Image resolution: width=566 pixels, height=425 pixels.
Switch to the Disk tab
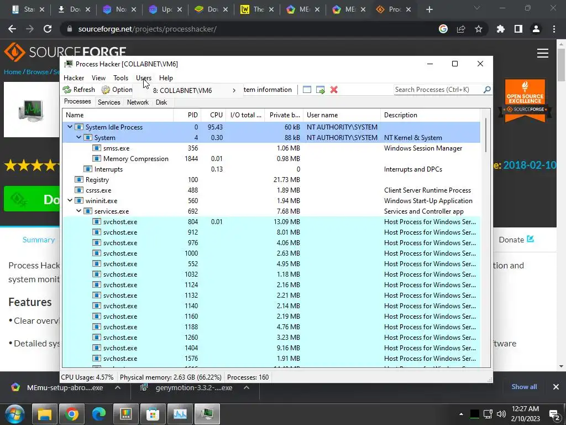[161, 102]
